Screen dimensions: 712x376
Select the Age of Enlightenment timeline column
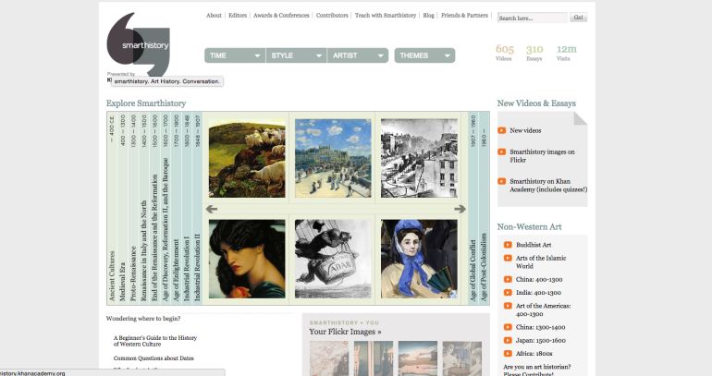point(177,209)
